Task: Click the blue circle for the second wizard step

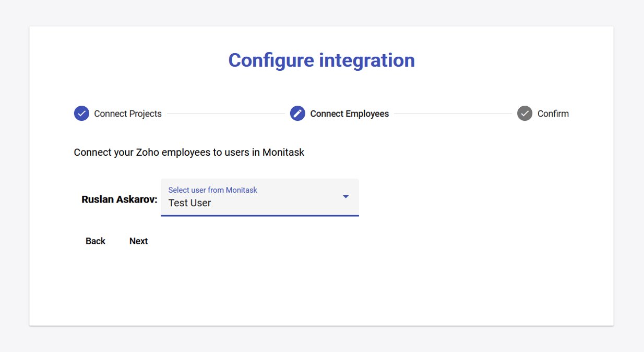Action: 297,113
